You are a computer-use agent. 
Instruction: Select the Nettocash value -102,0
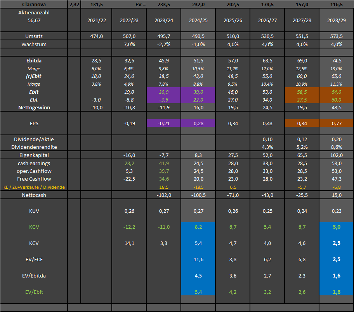(x=163, y=195)
